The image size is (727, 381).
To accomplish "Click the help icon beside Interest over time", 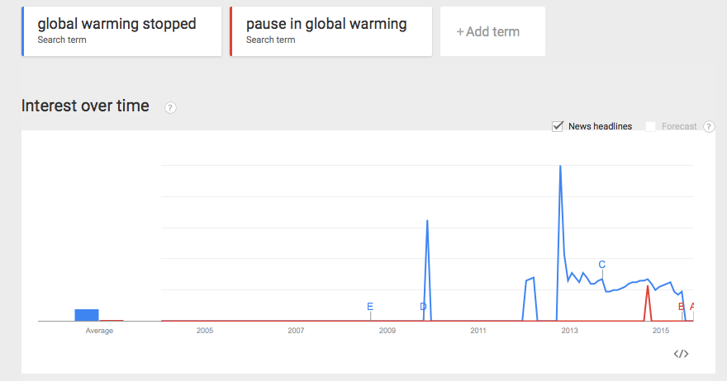I will 170,107.
